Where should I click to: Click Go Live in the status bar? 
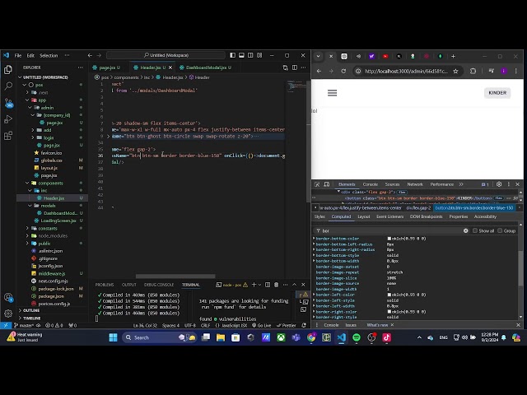click(262, 325)
